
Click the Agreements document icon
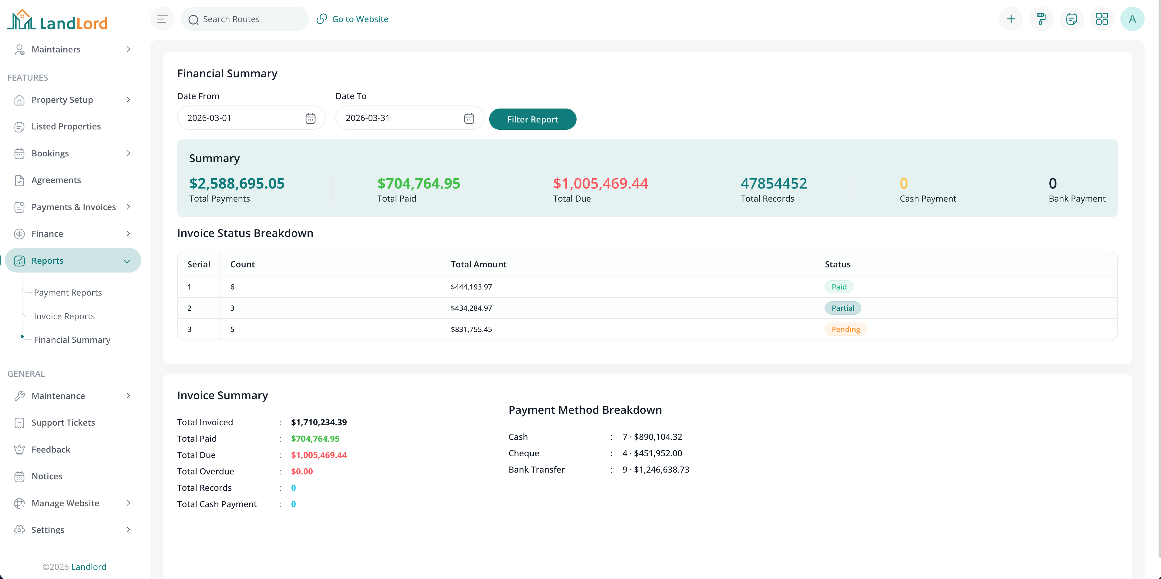pos(19,180)
